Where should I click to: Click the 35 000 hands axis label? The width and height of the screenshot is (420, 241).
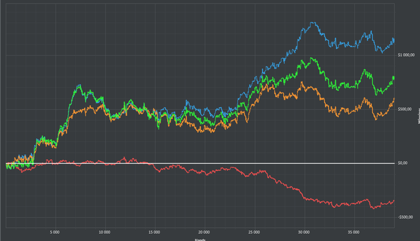(x=353, y=232)
